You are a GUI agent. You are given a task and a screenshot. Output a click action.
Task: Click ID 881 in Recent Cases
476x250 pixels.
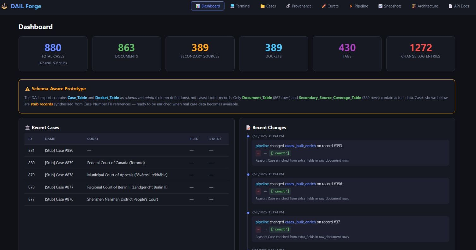click(31, 151)
